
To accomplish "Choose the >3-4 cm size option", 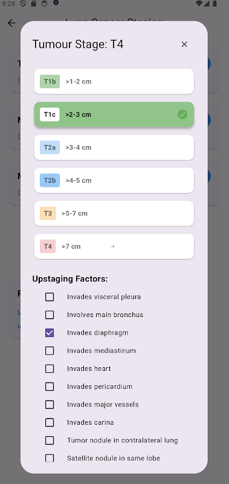I will [x=114, y=148].
